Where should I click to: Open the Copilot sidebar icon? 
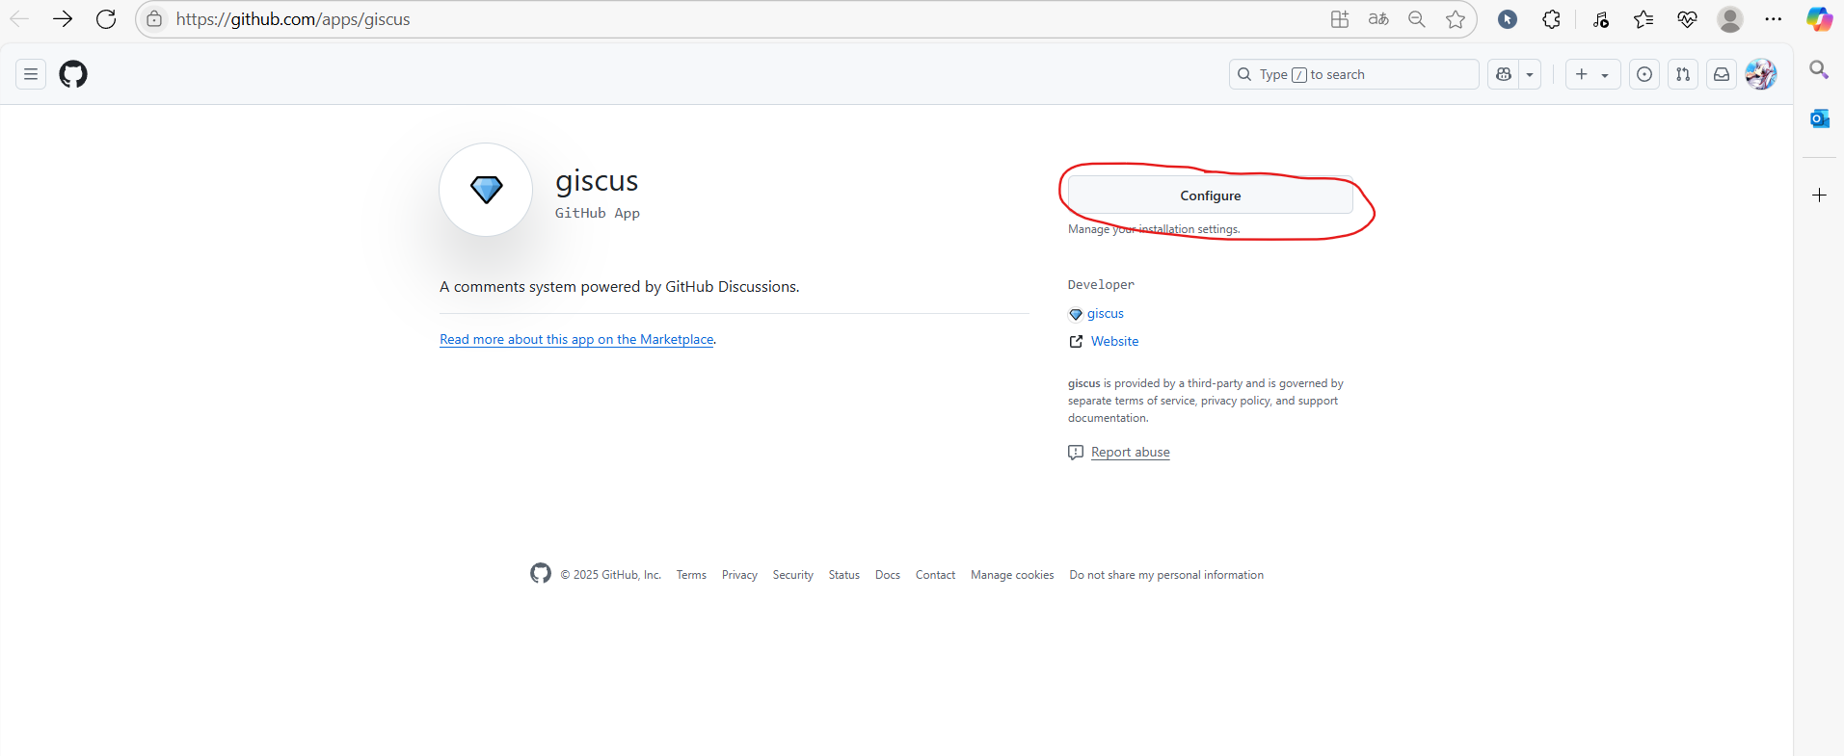1819,19
